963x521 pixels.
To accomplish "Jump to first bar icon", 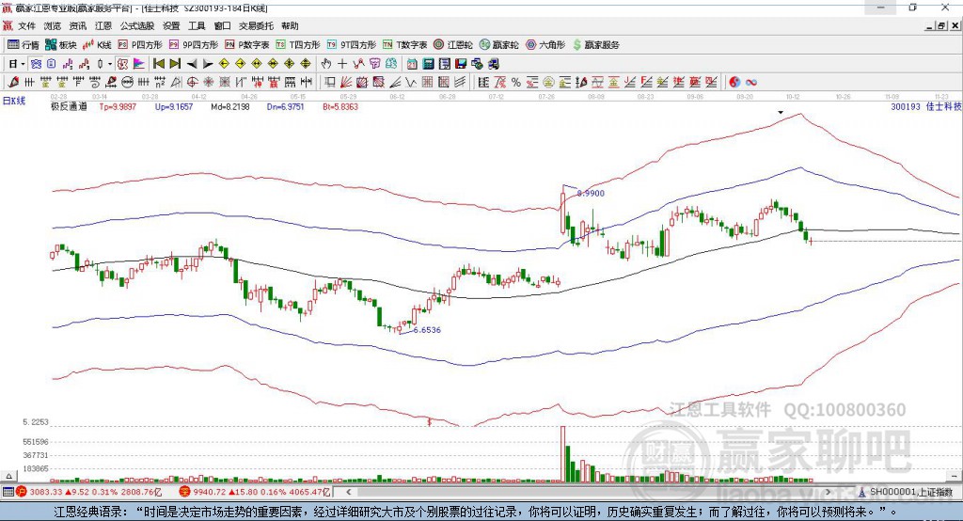I will 159,64.
